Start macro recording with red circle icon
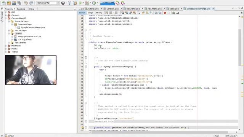 click(165, 13)
